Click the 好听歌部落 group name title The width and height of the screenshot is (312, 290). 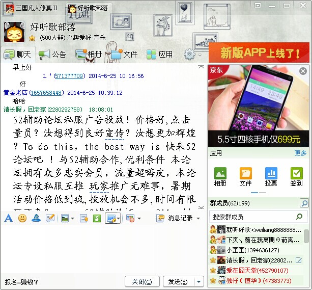(53, 27)
